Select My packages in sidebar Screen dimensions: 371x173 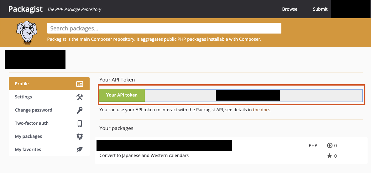(49, 137)
